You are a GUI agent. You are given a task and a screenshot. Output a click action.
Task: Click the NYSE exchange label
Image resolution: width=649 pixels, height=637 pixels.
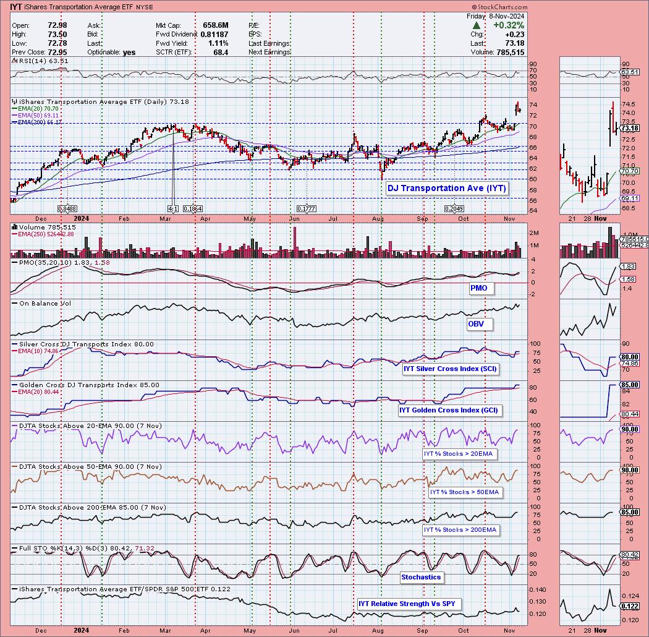pos(145,7)
